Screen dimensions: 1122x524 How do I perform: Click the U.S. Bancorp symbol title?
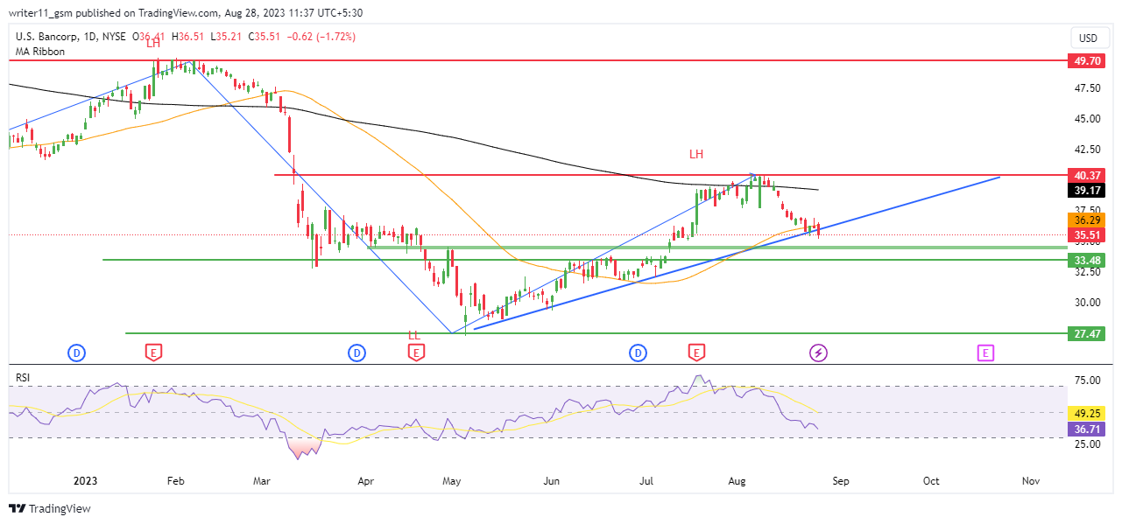[x=46, y=37]
